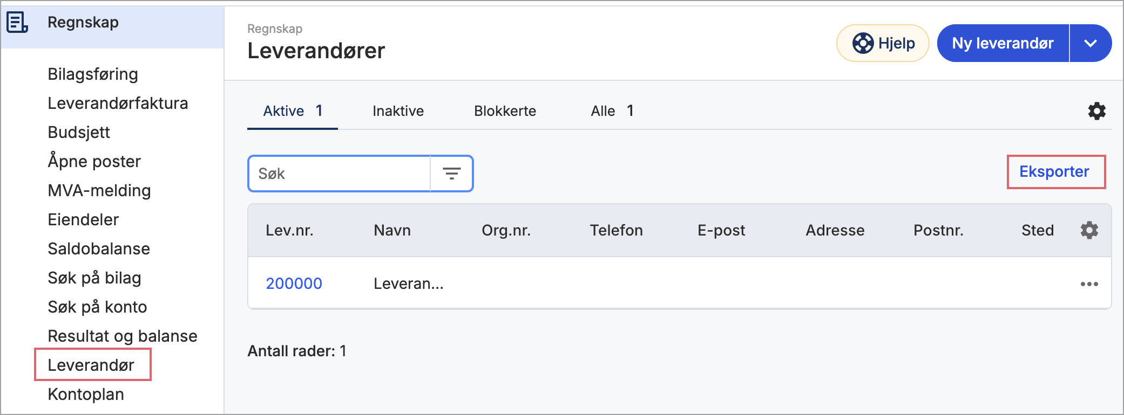
Task: Open Resultat og balanse in the sidebar
Action: pyautogui.click(x=123, y=336)
